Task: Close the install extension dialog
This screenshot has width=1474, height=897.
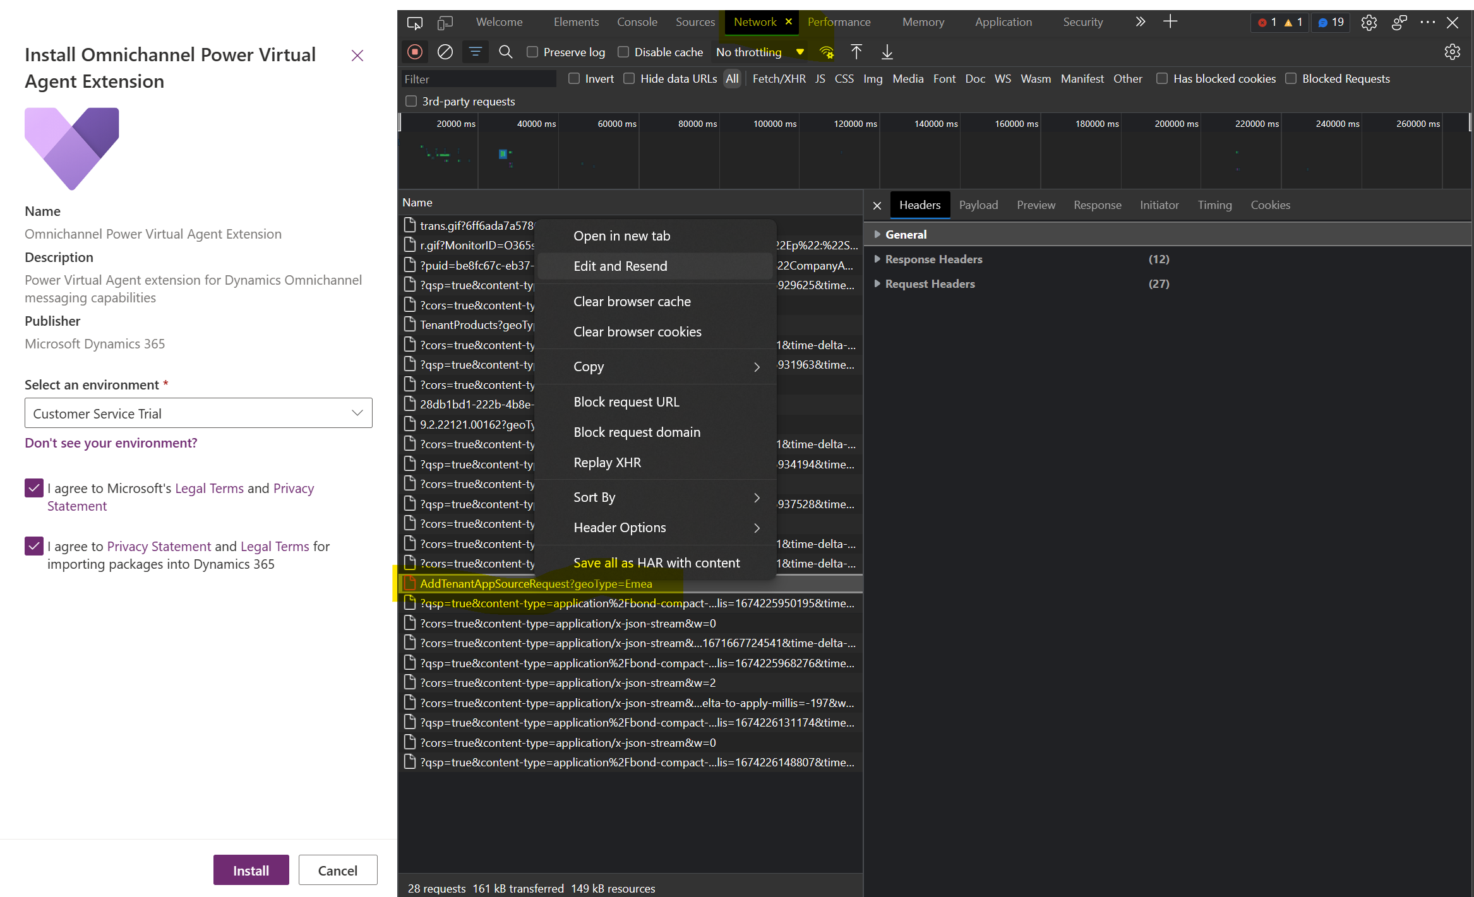Action: (x=357, y=56)
